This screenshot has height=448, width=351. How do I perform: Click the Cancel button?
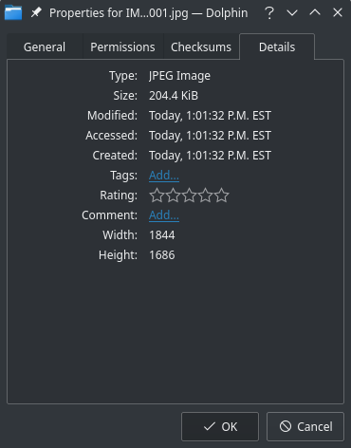[x=305, y=426]
